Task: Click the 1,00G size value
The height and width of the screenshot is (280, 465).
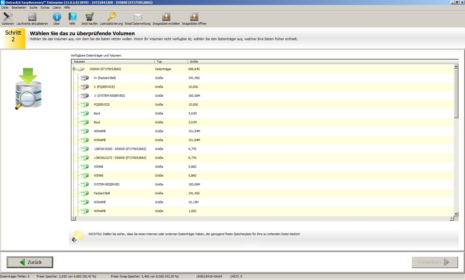Action: click(192, 211)
